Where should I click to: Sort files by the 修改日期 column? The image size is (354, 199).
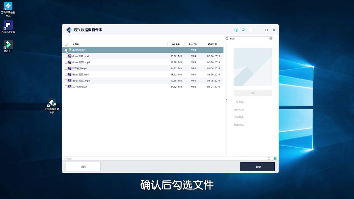(213, 44)
